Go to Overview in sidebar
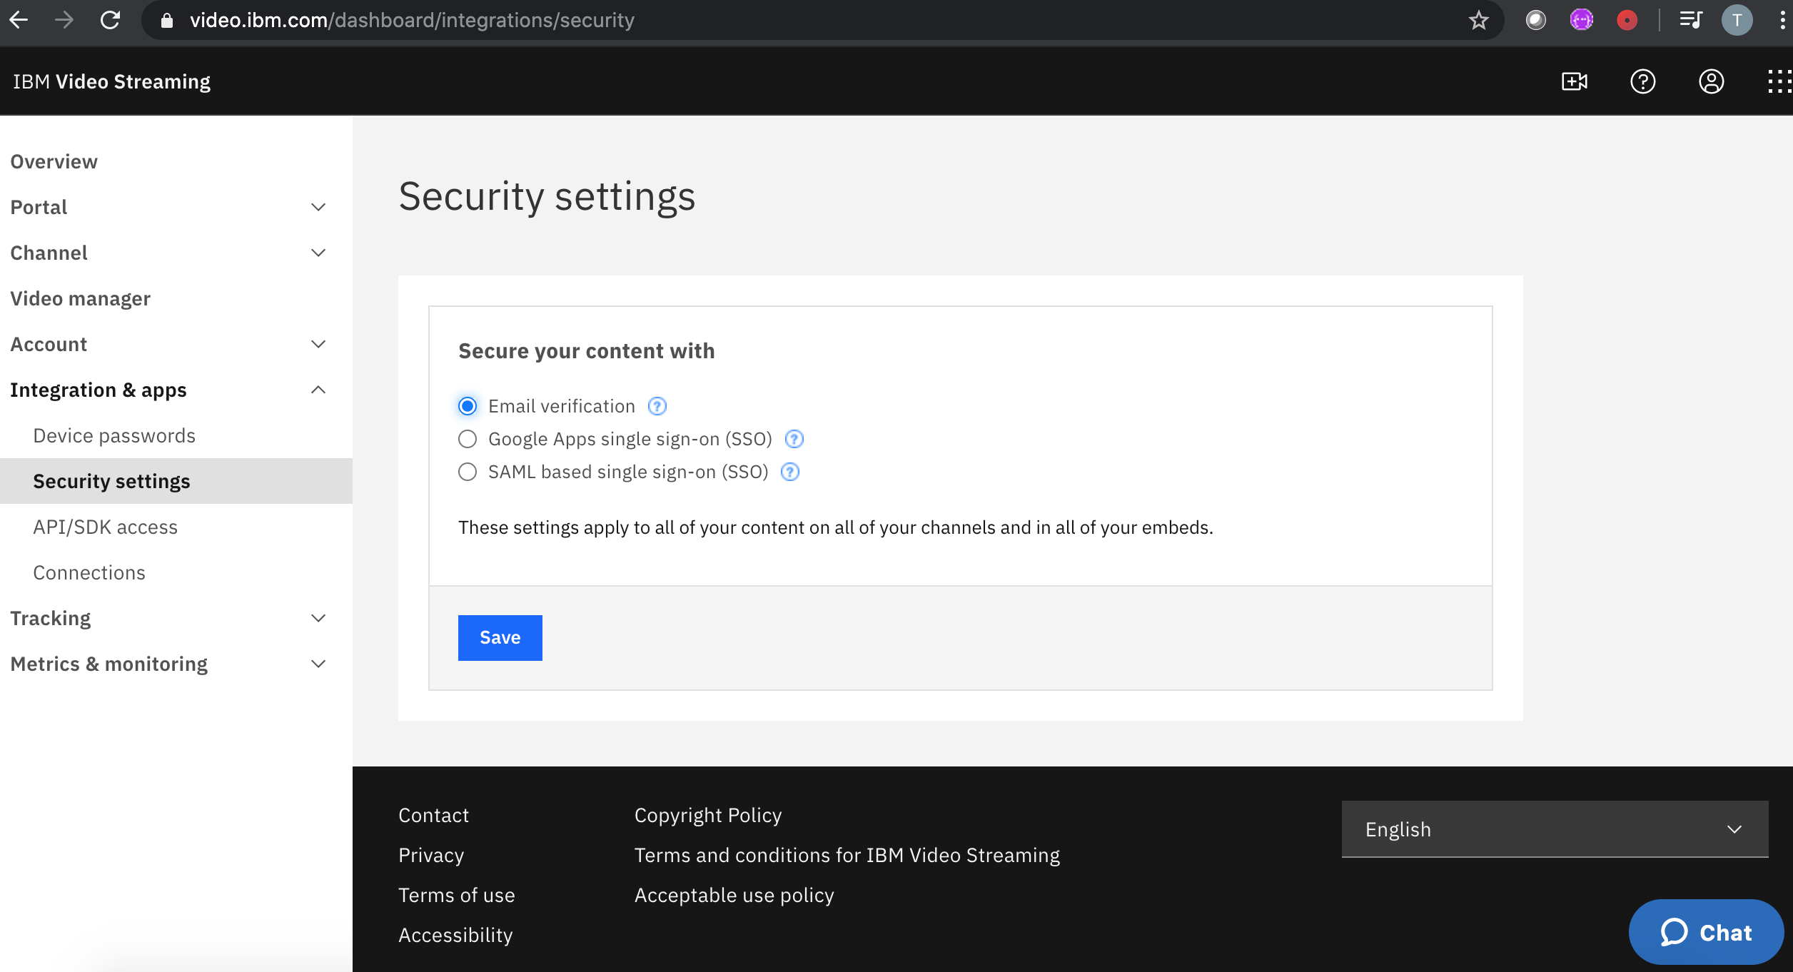Viewport: 1793px width, 972px height. tap(54, 161)
